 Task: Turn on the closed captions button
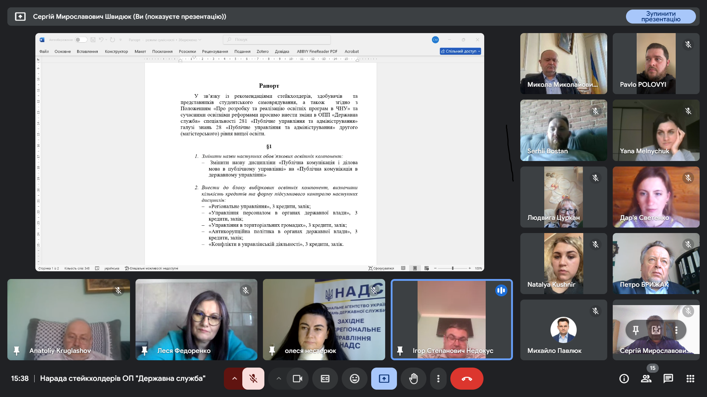coord(325,379)
